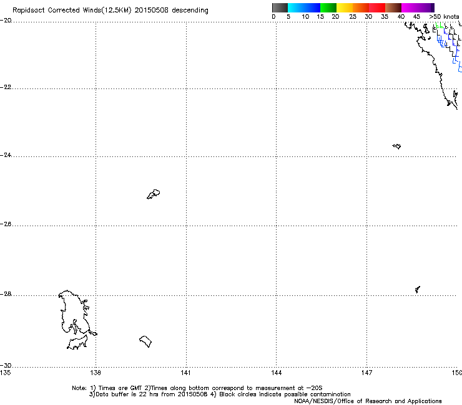Choose the magenta 40-45 knots color segment

410,7
